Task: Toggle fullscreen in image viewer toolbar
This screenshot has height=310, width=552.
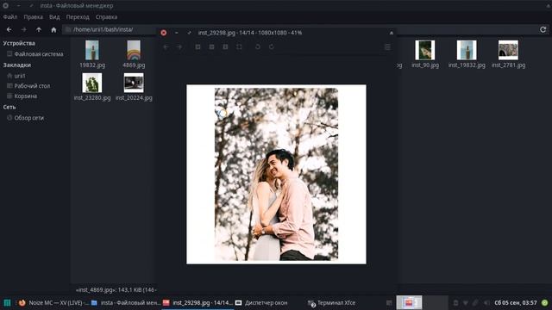Action: click(239, 46)
